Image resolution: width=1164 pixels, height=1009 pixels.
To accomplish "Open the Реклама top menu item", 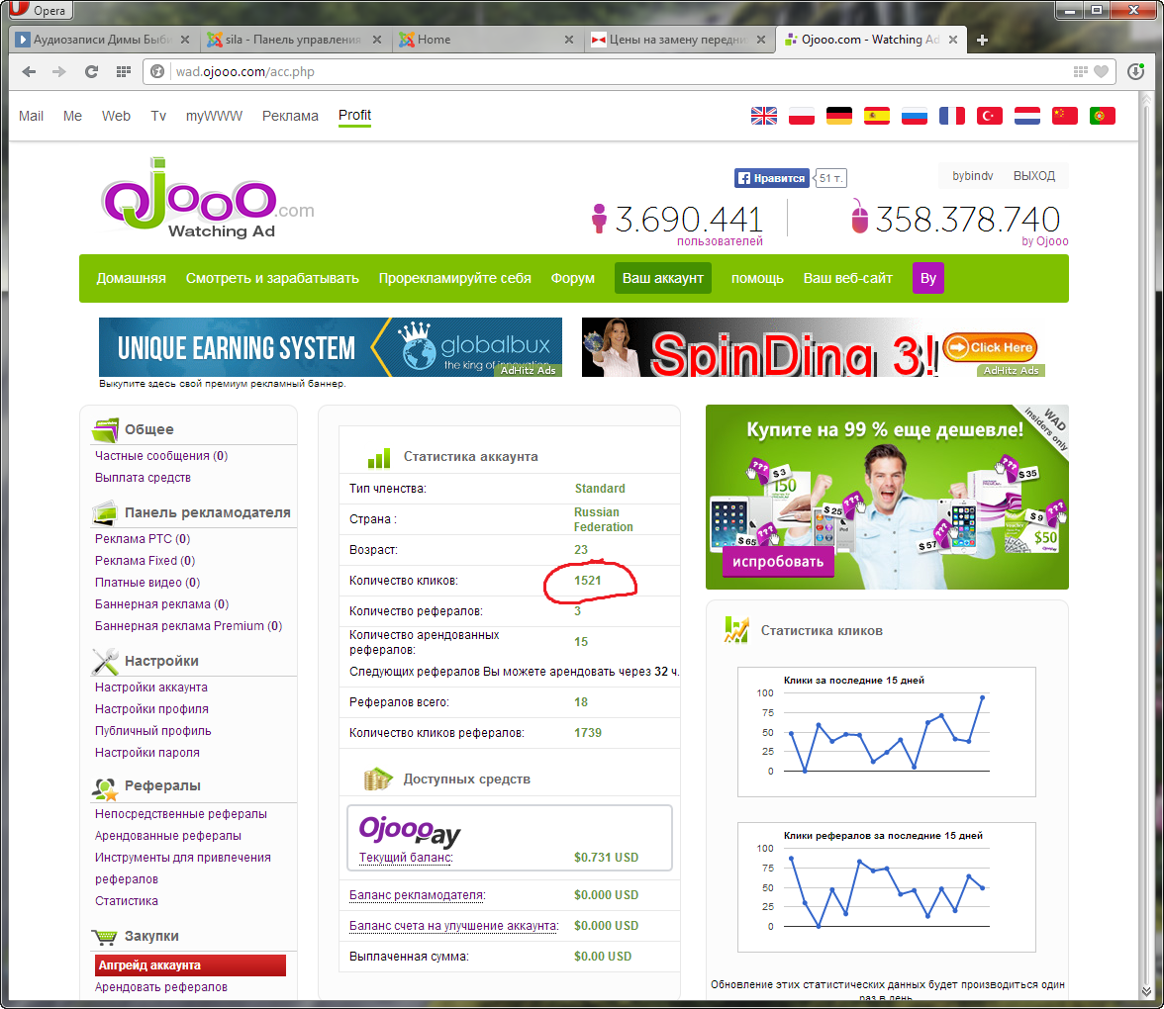I will tap(290, 116).
